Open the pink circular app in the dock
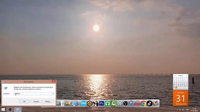Viewport: 200px width, 112px height. click(x=137, y=104)
